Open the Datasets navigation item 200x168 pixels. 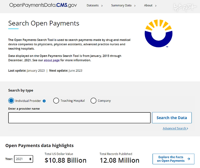(93, 5)
